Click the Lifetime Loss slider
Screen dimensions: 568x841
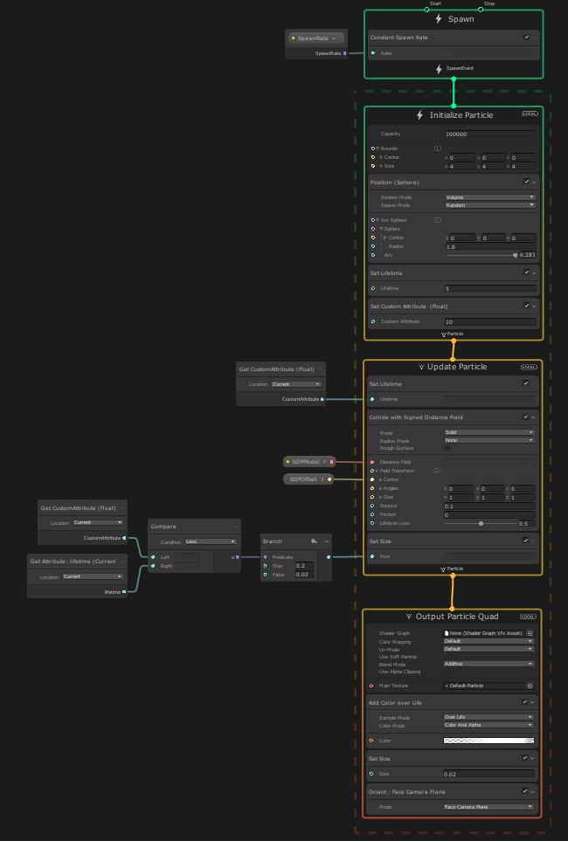pos(480,523)
